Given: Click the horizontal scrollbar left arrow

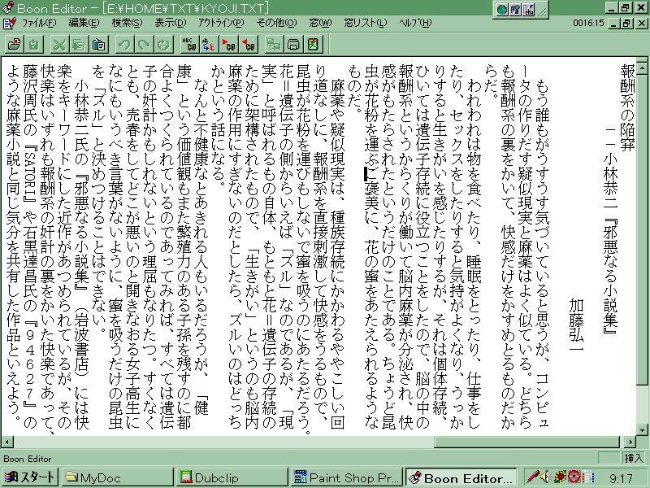Looking at the screenshot, I should point(7,442).
